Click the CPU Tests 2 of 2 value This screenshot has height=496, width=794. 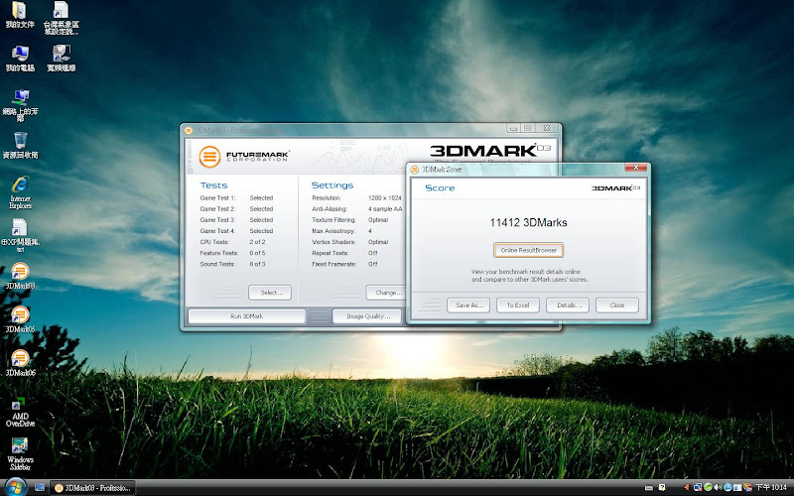257,242
